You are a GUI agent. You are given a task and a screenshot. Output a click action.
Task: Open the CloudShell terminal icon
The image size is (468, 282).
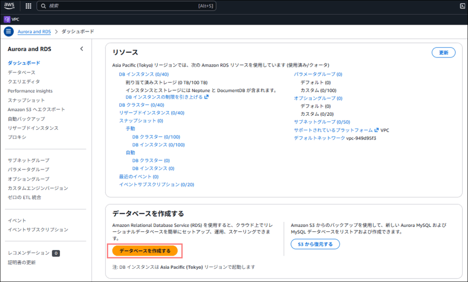463,6
